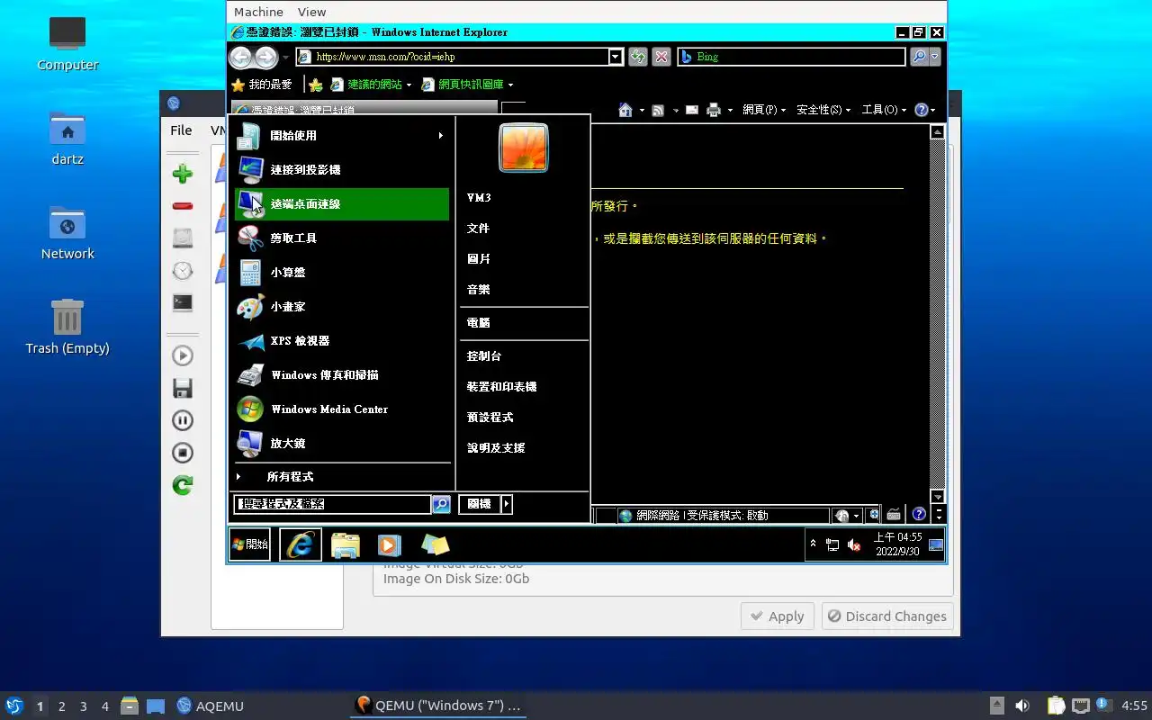Click the user account picture in Start menu
This screenshot has height=720, width=1152.
click(x=524, y=148)
